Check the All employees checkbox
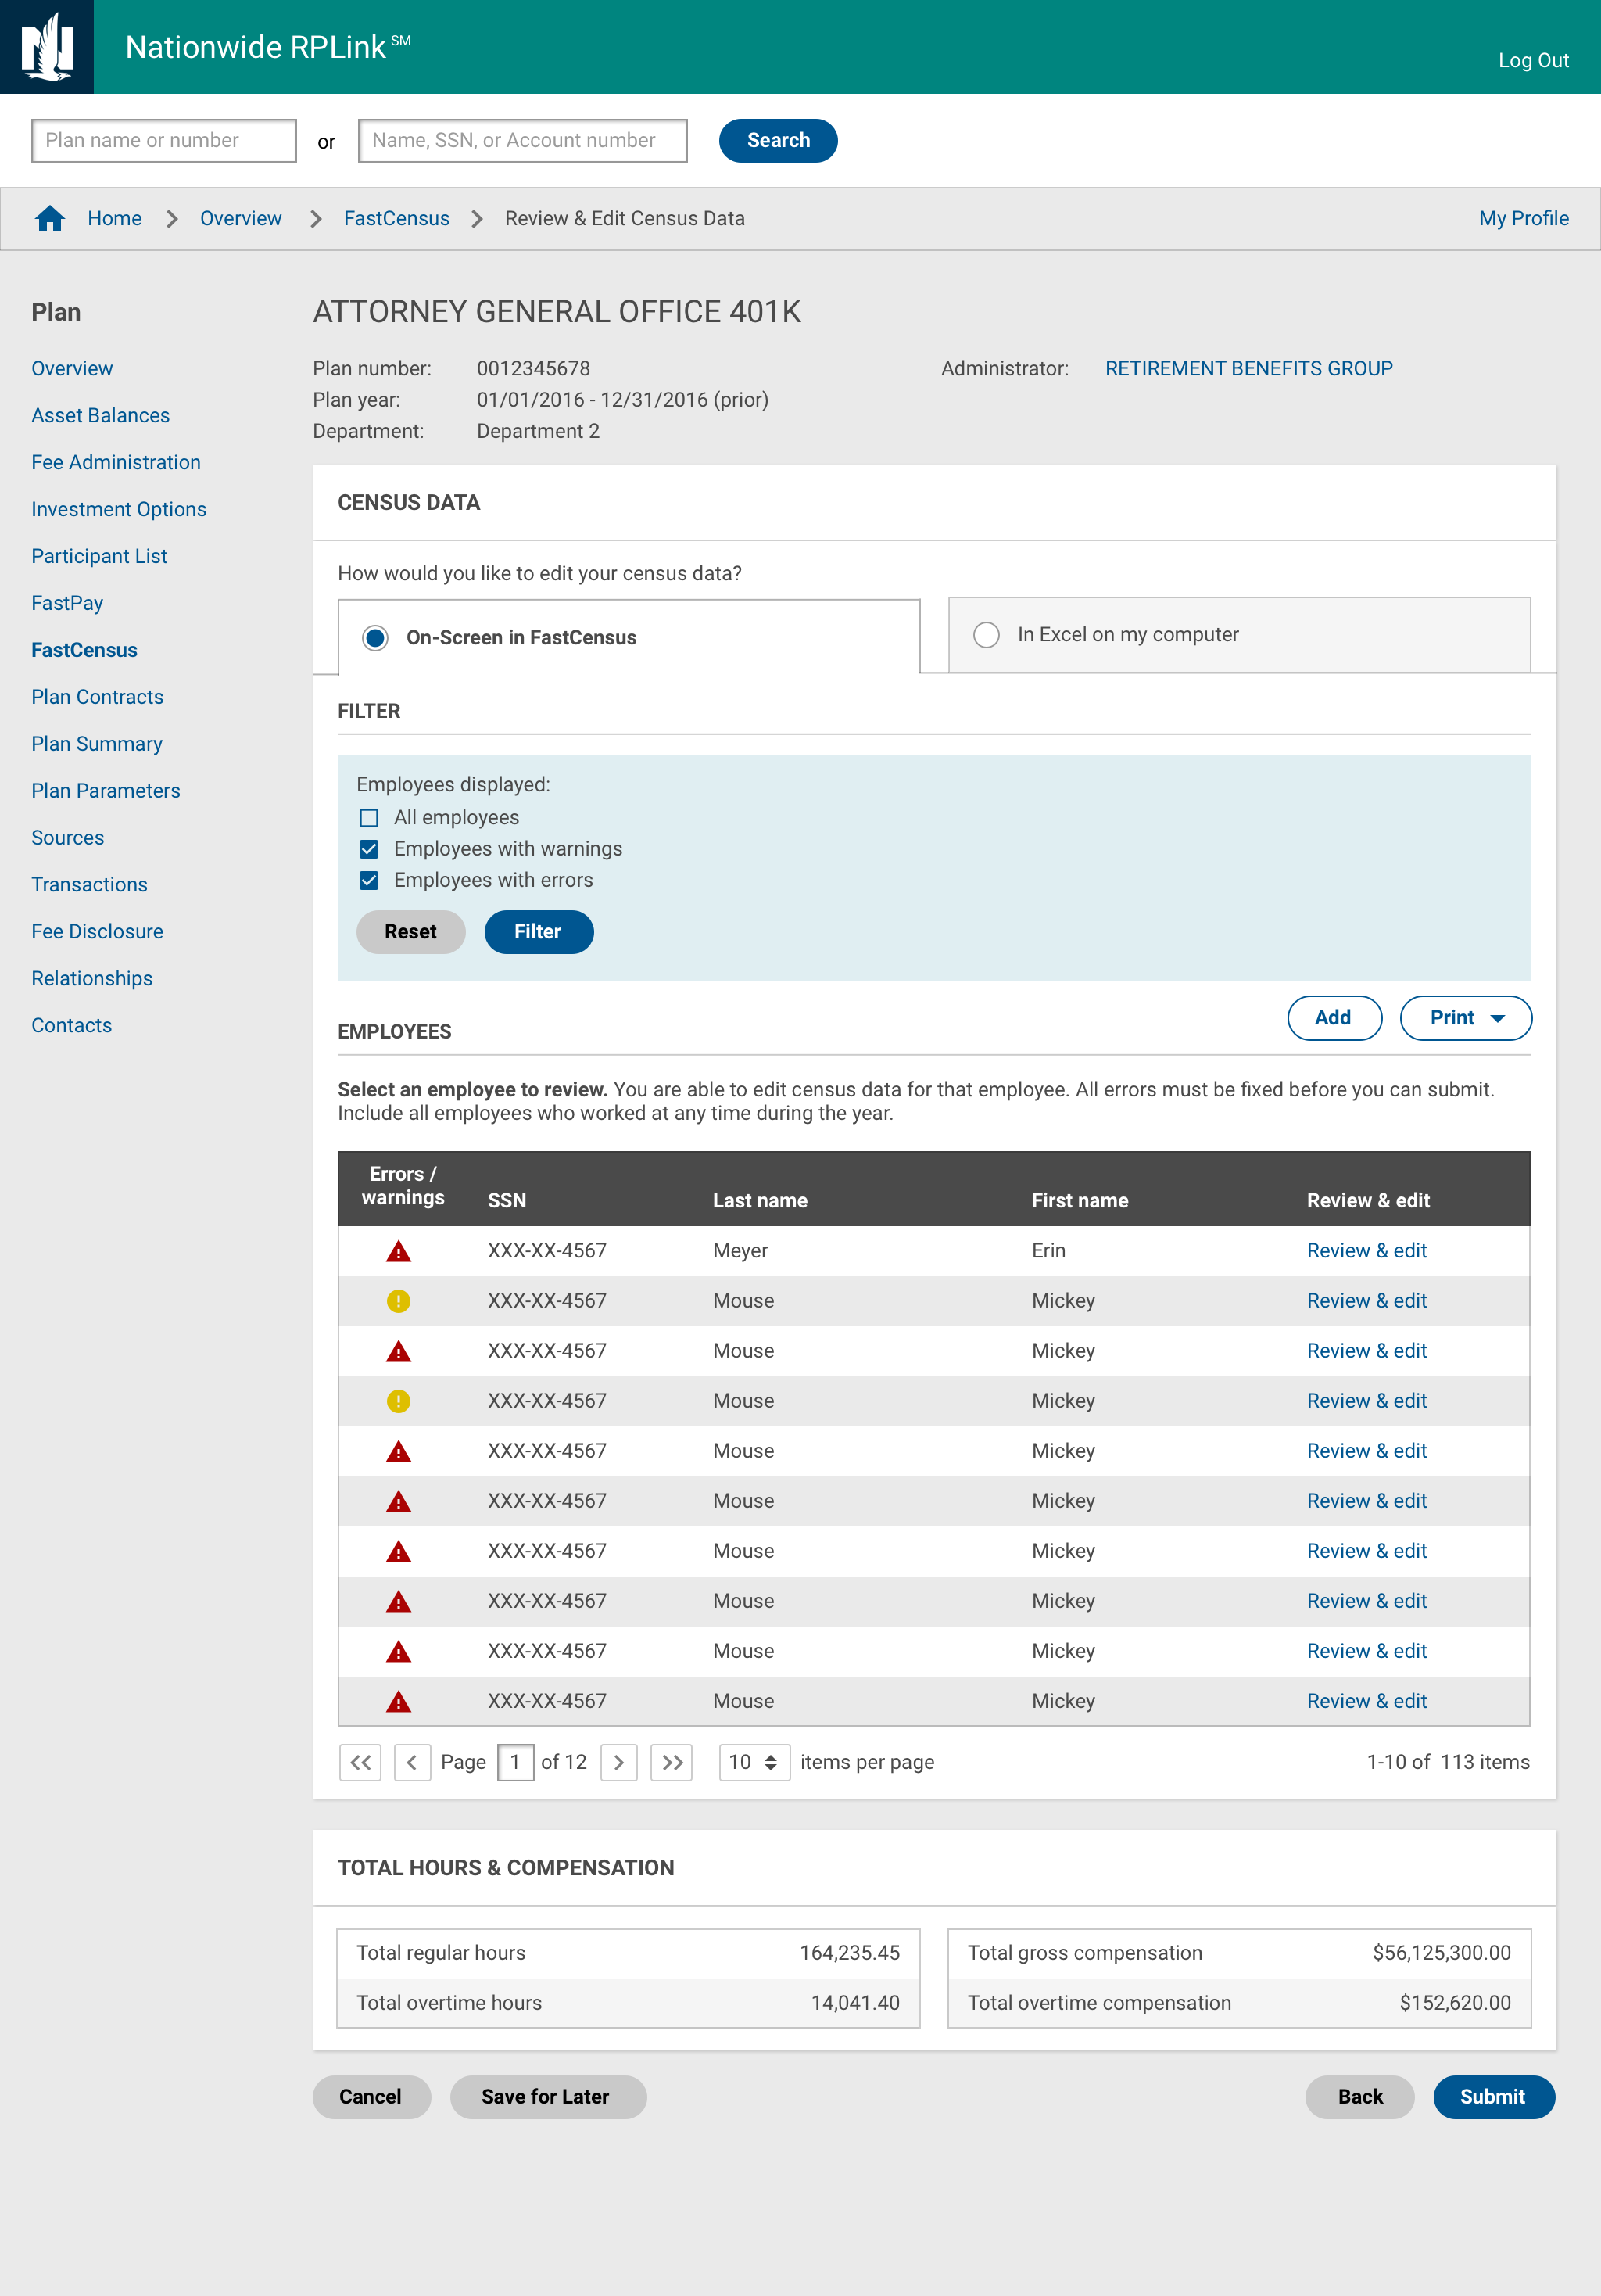1601x2296 pixels. tap(369, 818)
